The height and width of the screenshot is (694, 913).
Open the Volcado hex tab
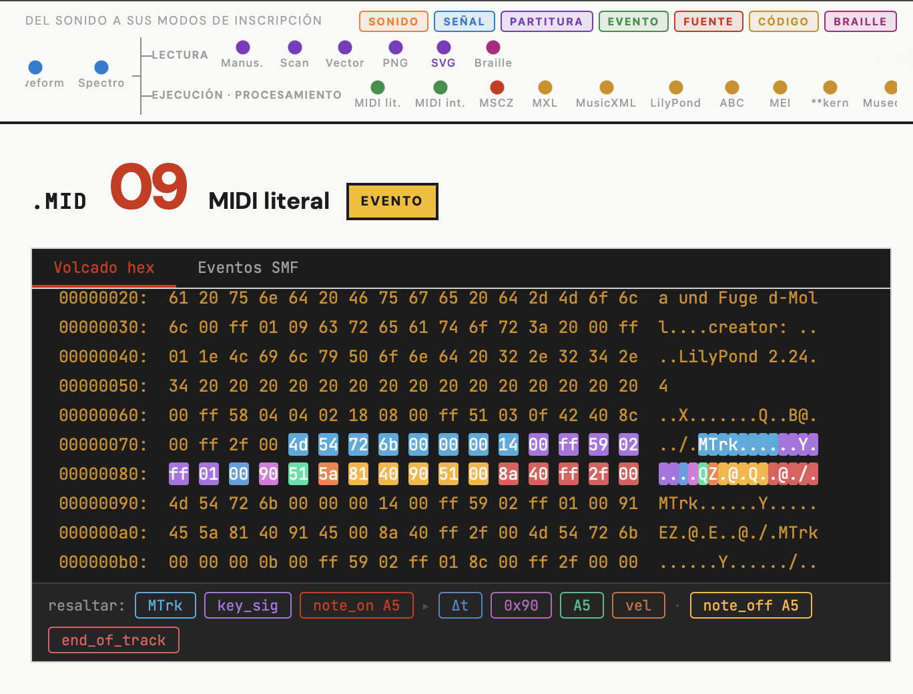[103, 268]
